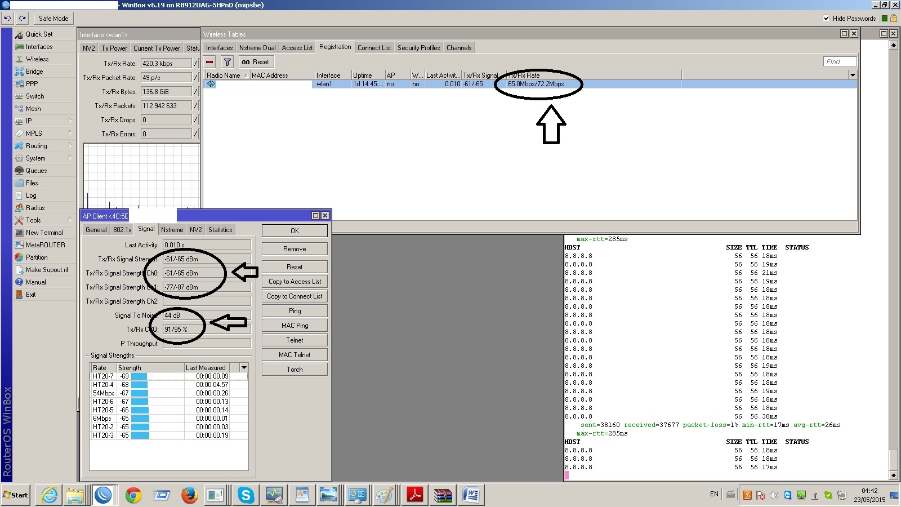Open Adobe Reader from the taskbar
Image resolution: width=901 pixels, height=507 pixels.
tap(415, 495)
